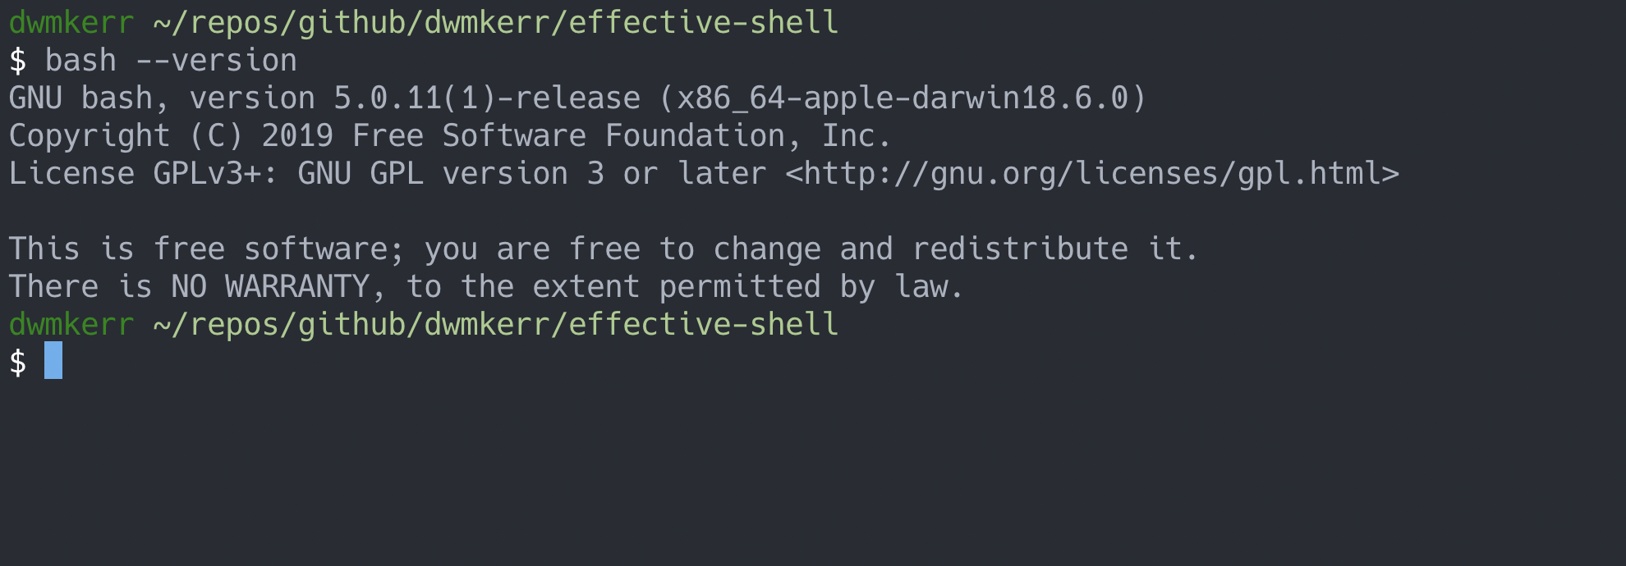The width and height of the screenshot is (1626, 566).
Task: Click the x86_64-apple-darwin18.6.0 platform text
Action: coord(903,98)
